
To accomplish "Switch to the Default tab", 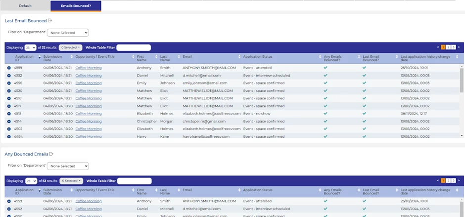I will [x=25, y=5].
